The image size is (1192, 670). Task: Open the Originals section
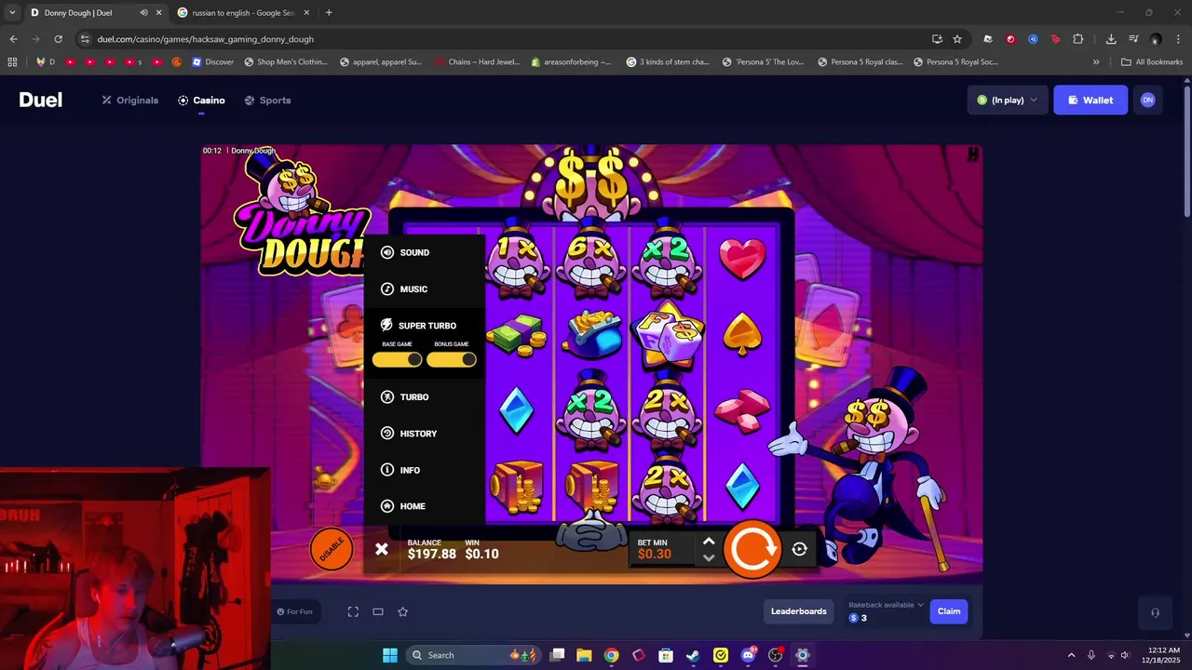pyautogui.click(x=130, y=100)
